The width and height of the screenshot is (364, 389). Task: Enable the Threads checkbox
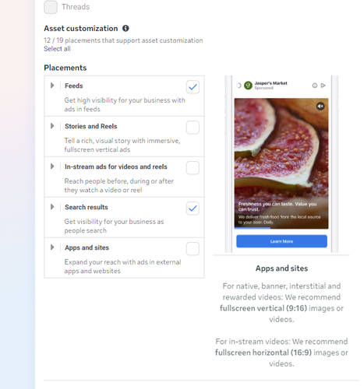pyautogui.click(x=51, y=7)
